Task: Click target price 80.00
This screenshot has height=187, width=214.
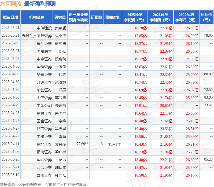Action: [x=208, y=74]
